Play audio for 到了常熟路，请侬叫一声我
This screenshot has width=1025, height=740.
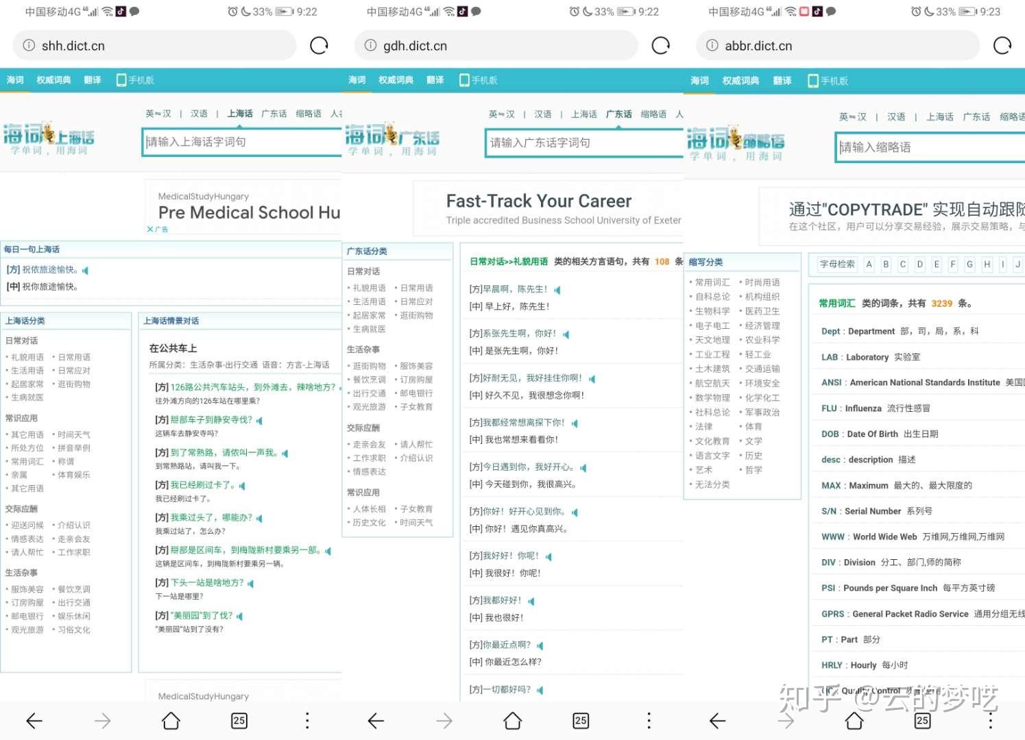pos(285,454)
